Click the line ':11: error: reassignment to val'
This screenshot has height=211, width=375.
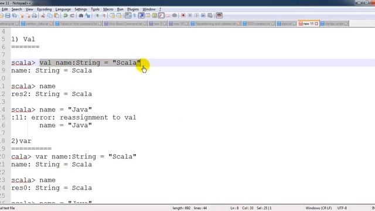(74, 117)
